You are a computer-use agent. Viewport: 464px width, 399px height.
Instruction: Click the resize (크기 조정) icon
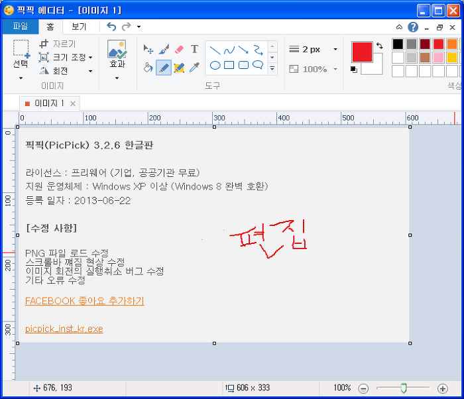(44, 57)
